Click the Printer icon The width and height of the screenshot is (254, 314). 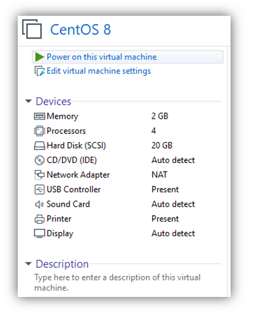click(39, 219)
